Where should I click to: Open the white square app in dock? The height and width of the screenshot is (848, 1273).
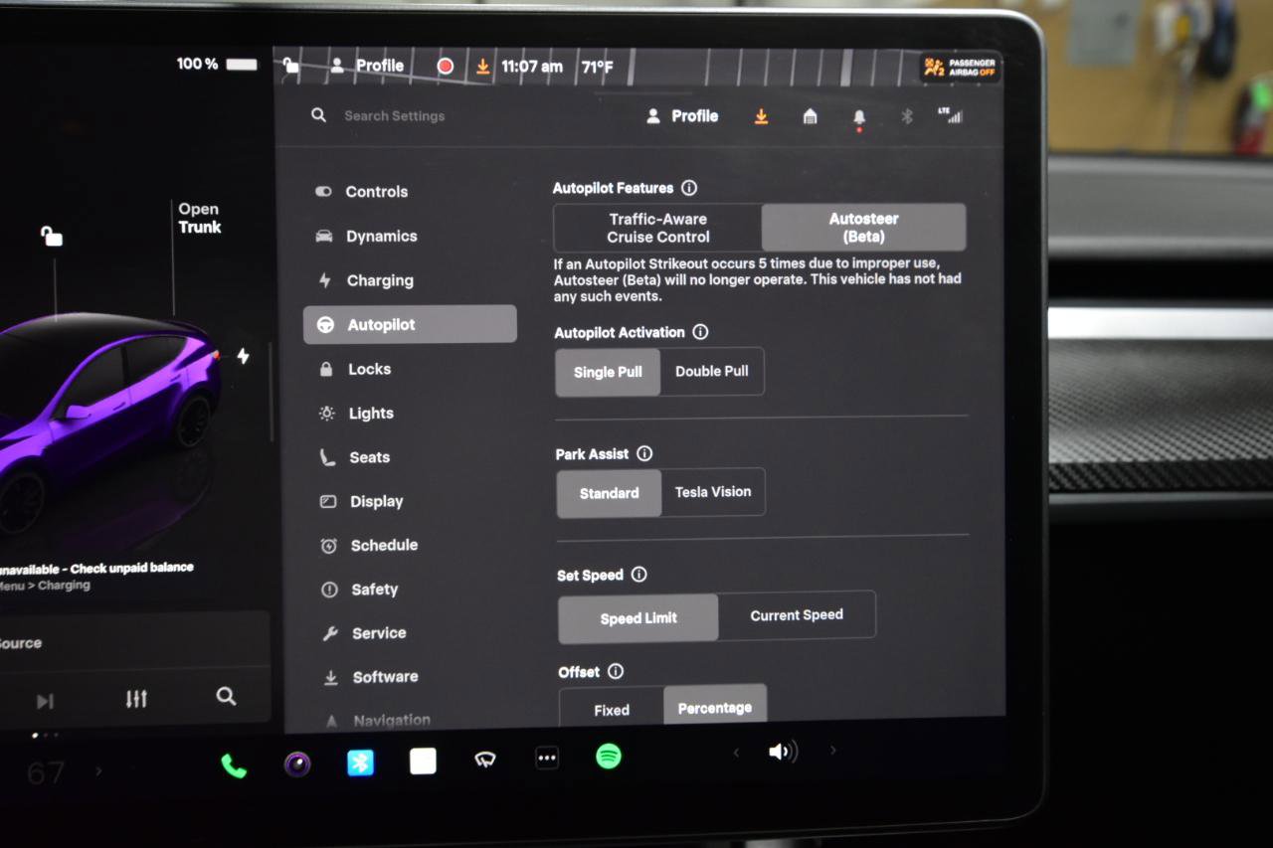pyautogui.click(x=423, y=762)
